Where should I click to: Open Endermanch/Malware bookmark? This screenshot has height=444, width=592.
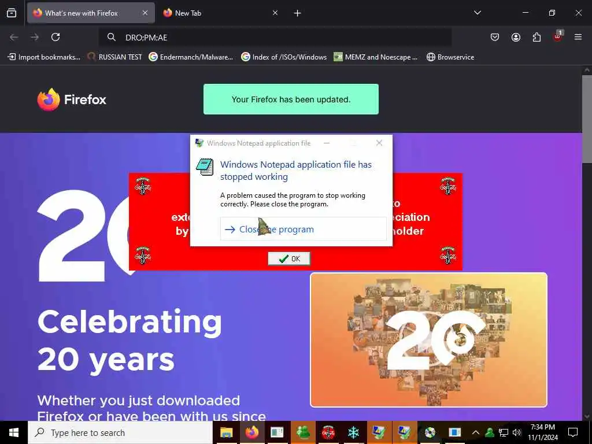191,57
